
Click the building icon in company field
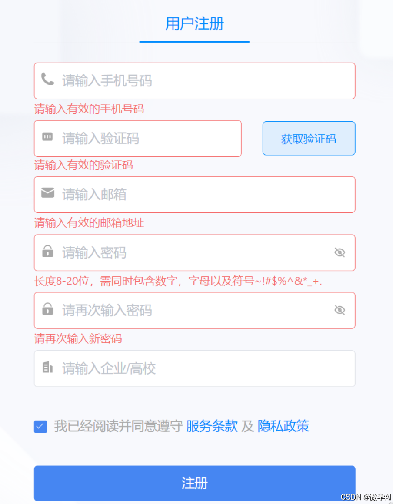click(47, 367)
